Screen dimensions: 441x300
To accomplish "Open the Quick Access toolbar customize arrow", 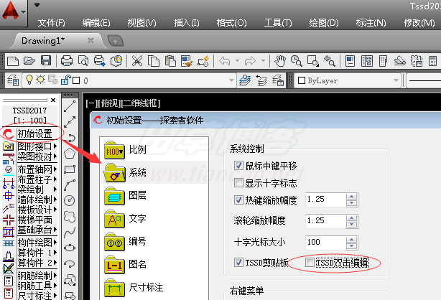I will (x=37, y=5).
